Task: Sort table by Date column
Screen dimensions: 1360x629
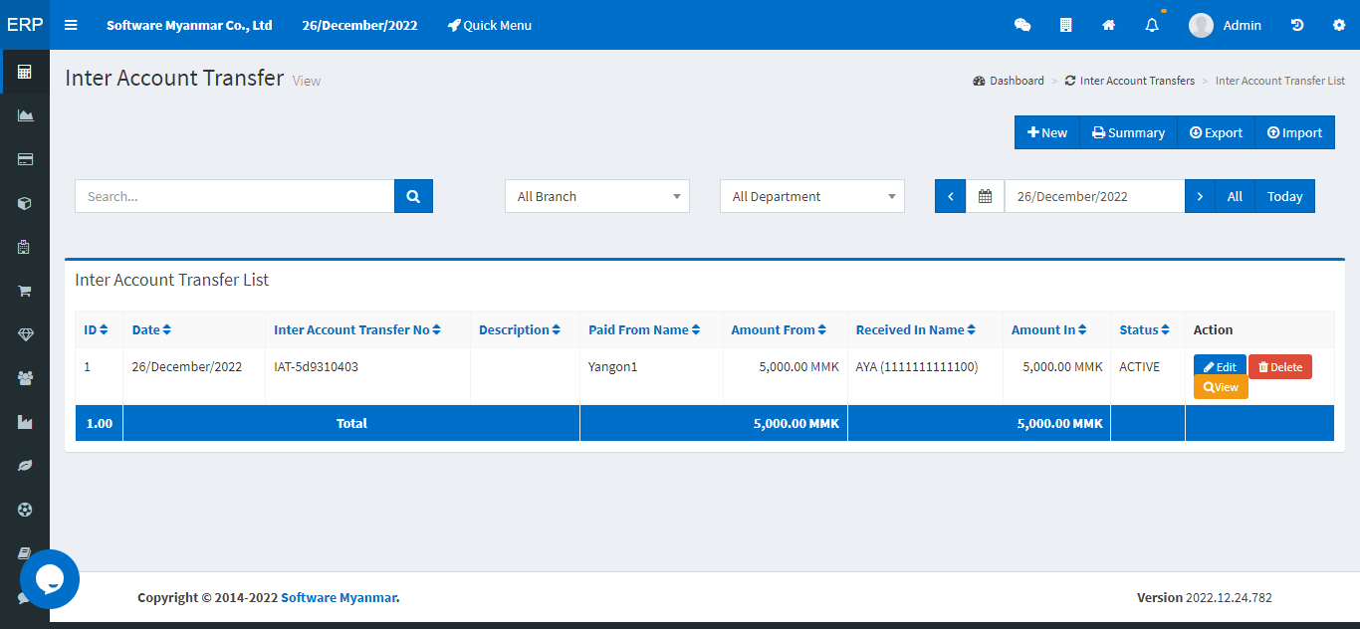Action: coord(151,329)
